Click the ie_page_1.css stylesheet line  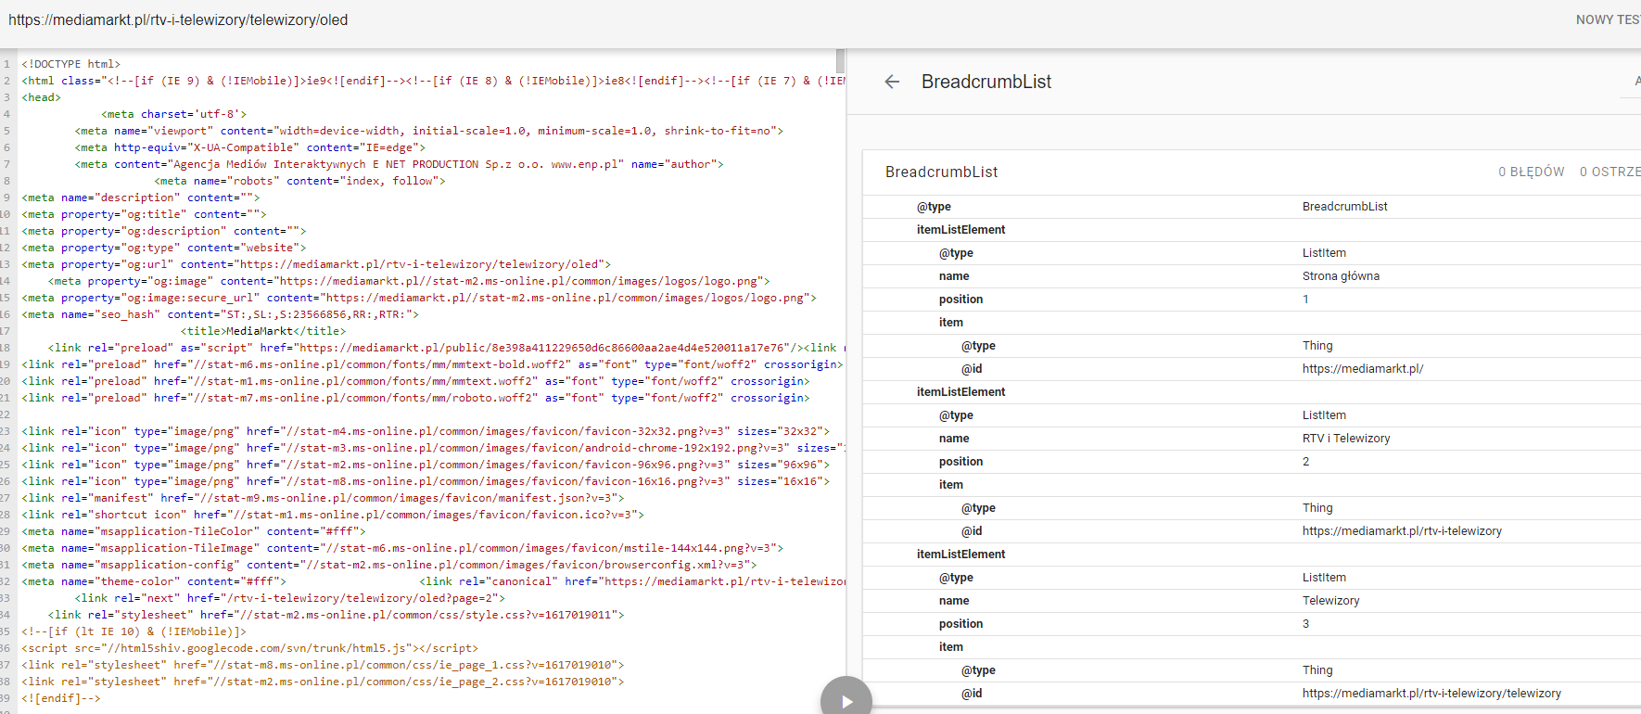click(324, 665)
